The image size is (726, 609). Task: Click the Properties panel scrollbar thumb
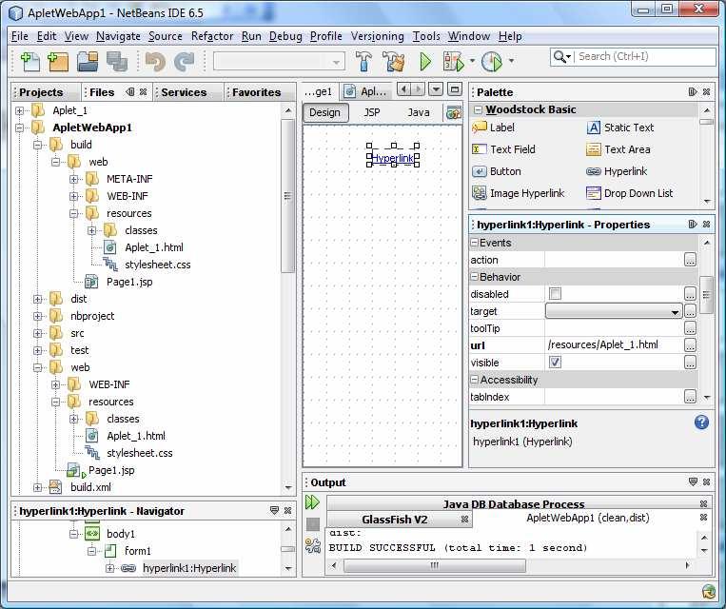pos(706,295)
